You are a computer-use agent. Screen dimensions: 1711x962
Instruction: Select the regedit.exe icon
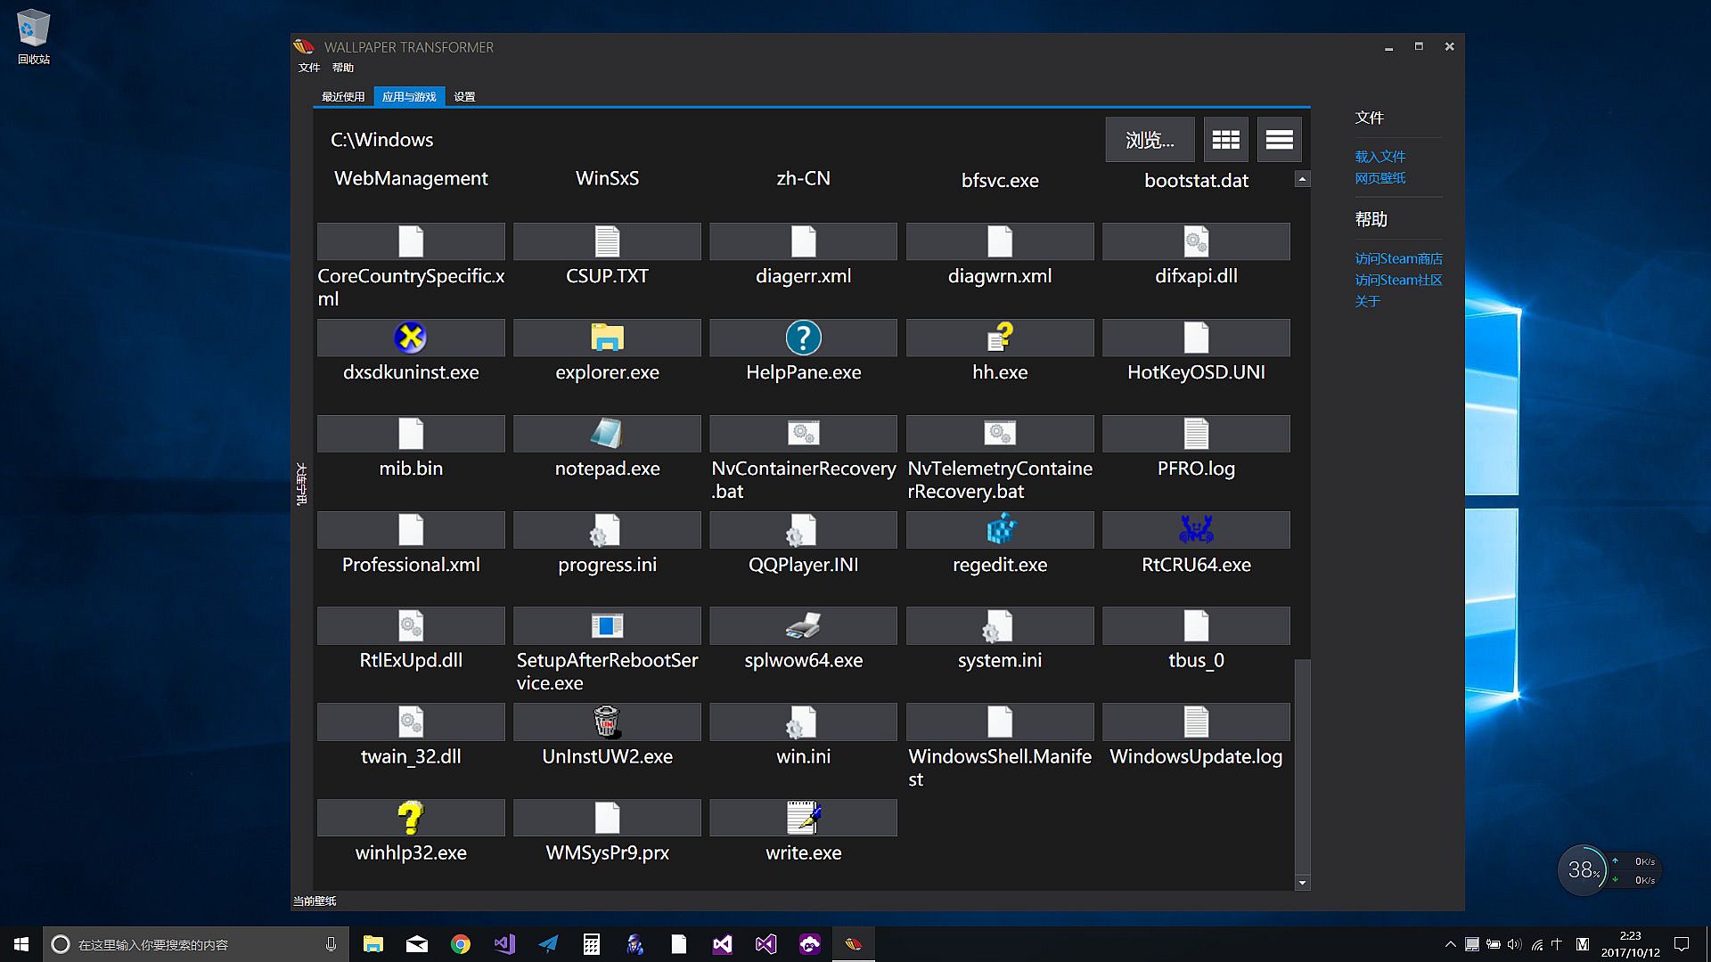pos(1000,530)
